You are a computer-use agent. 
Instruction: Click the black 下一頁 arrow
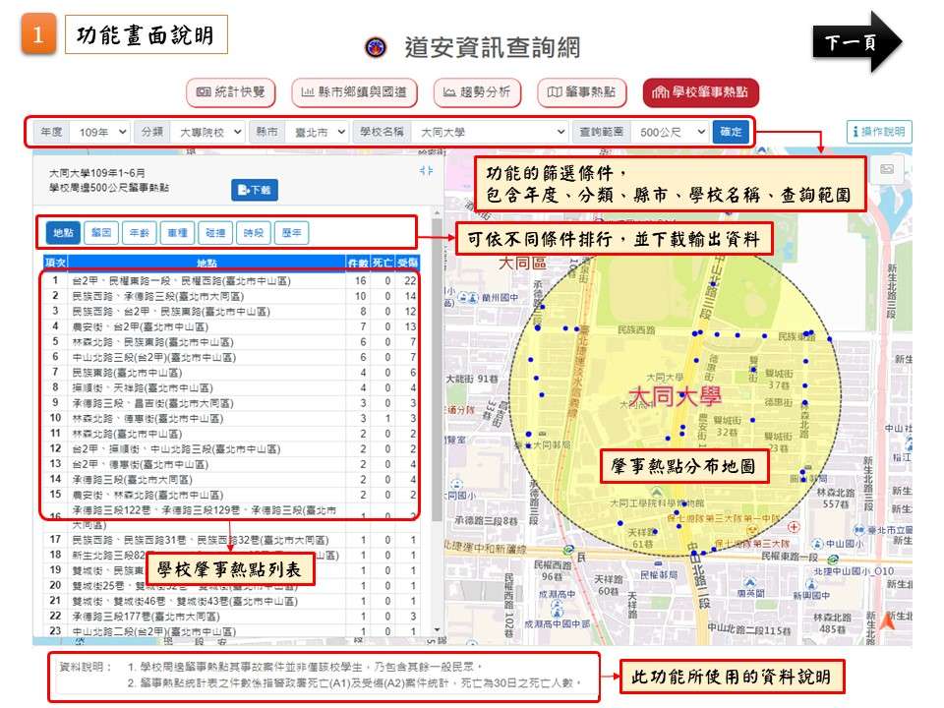click(857, 42)
